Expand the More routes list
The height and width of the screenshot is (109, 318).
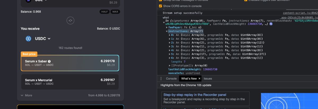click(x=26, y=95)
